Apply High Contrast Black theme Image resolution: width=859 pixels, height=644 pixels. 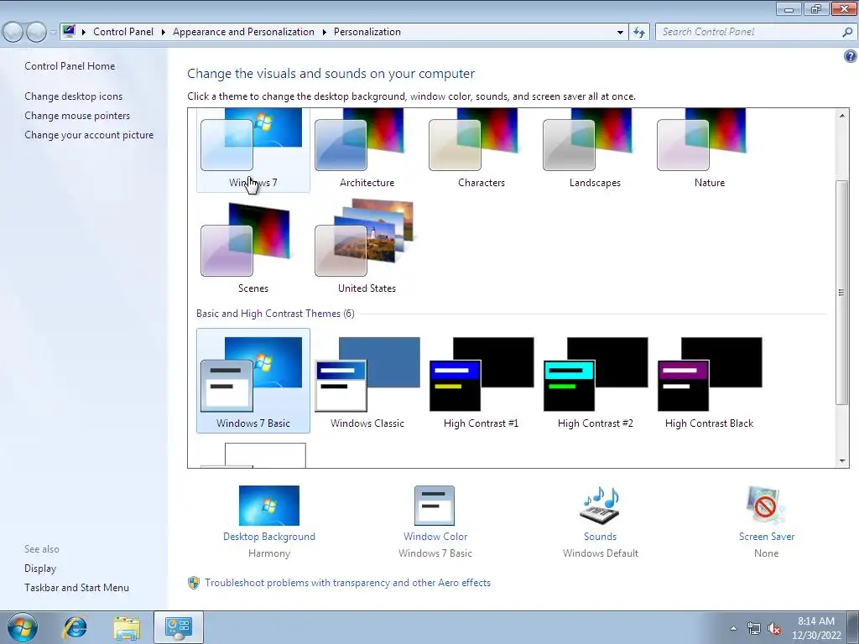[x=710, y=381]
